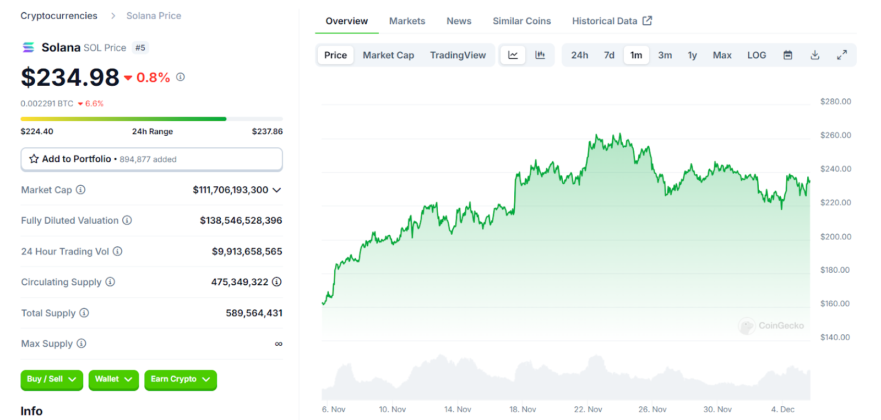Open the calendar date range picker

click(788, 55)
